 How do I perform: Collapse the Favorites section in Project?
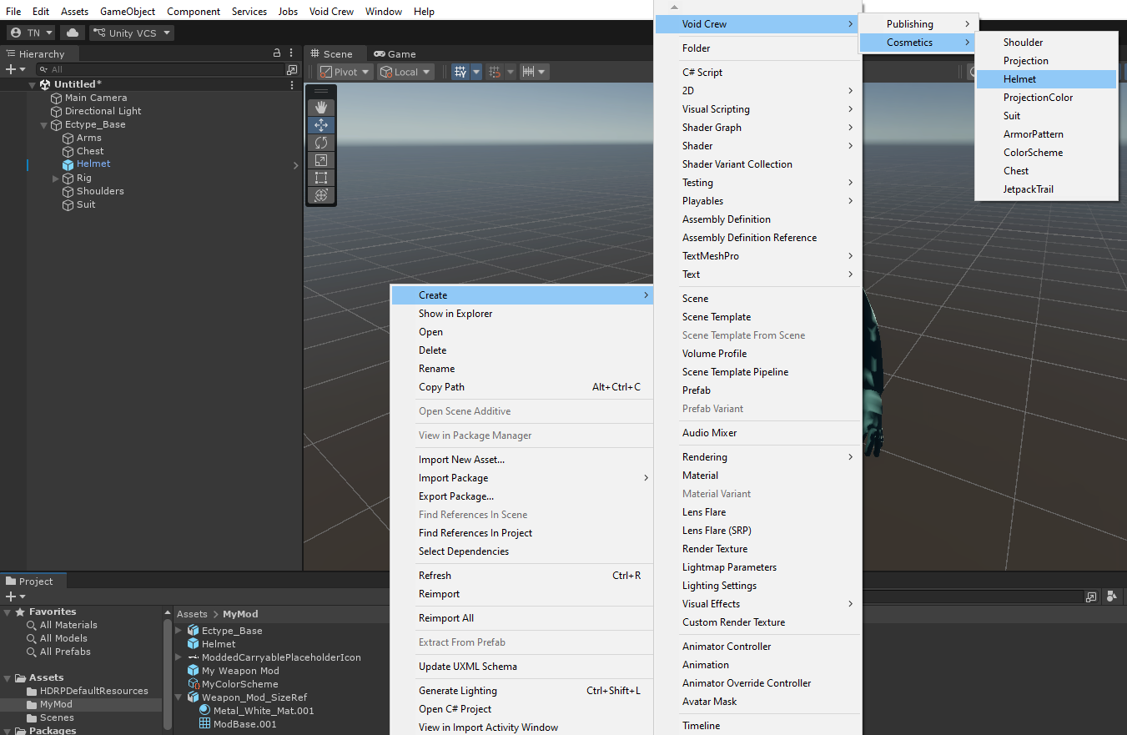pyautogui.click(x=8, y=612)
